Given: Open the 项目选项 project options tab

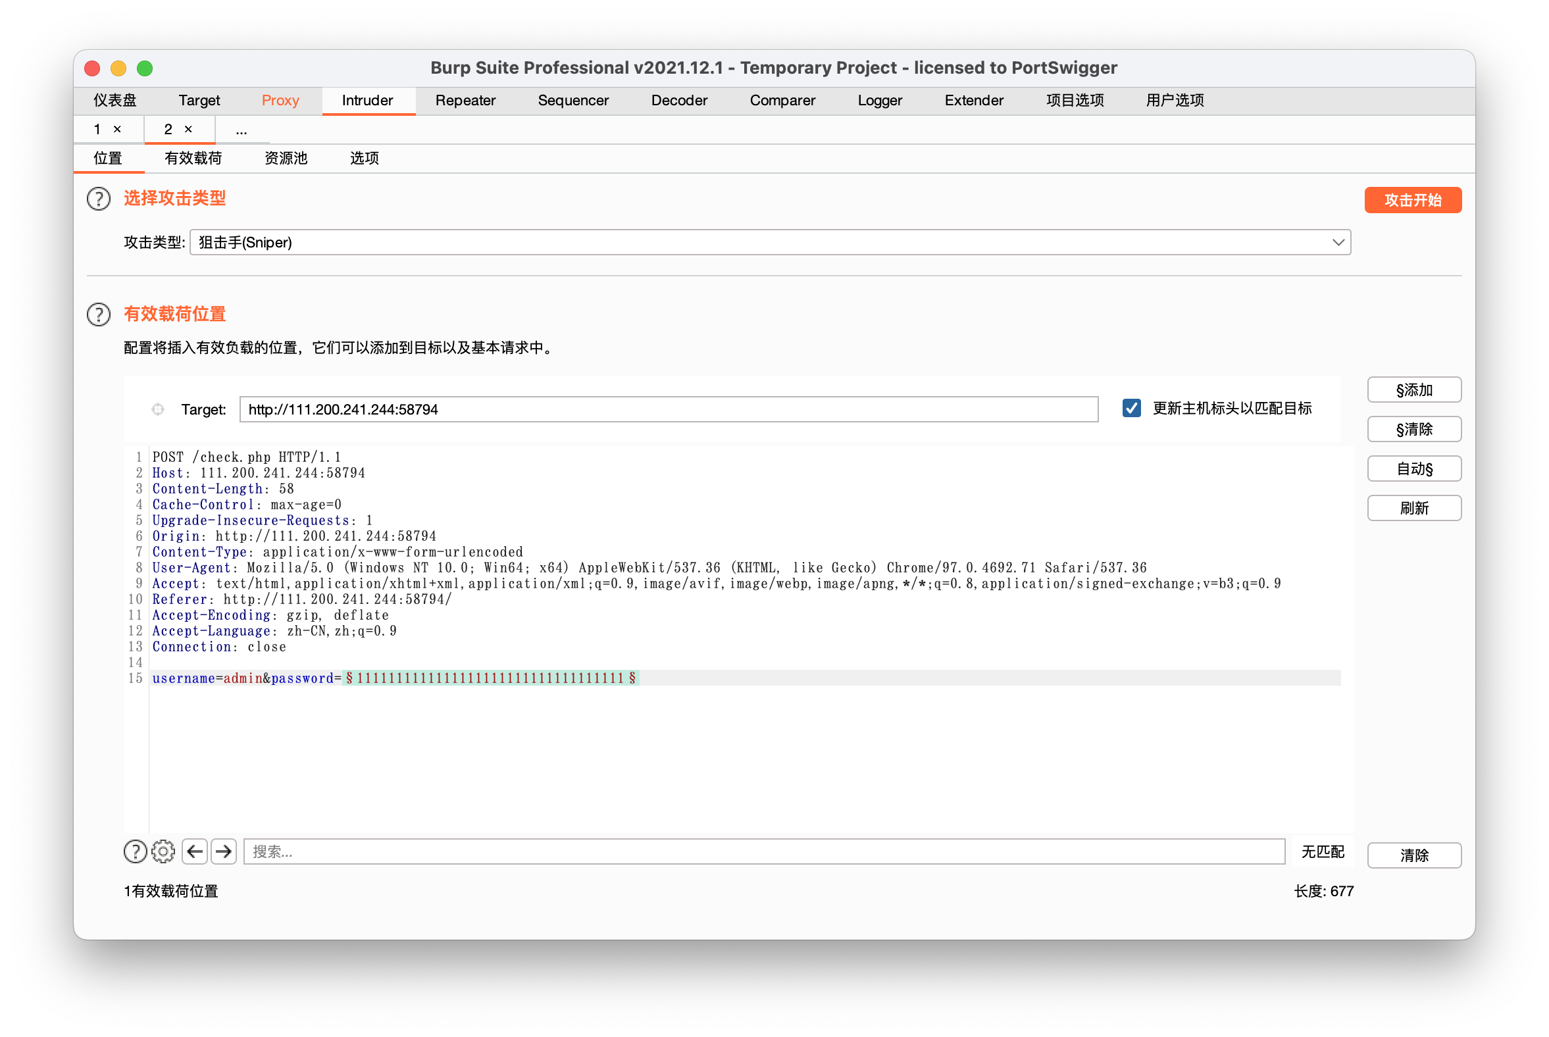Looking at the screenshot, I should tap(1075, 101).
